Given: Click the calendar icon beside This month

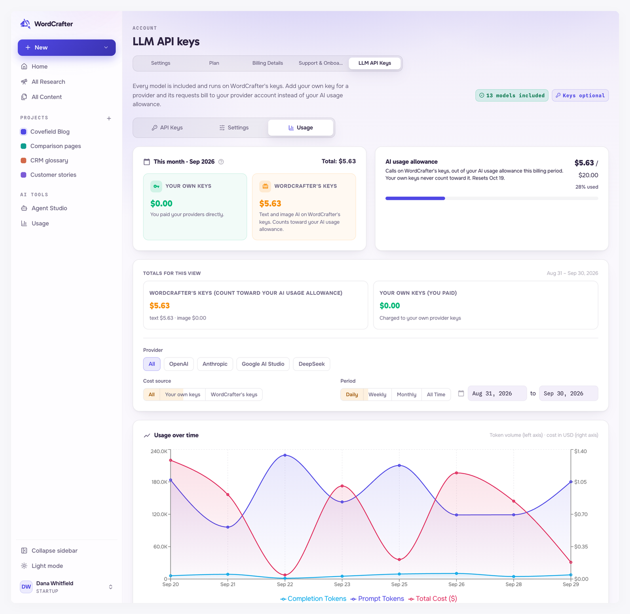Looking at the screenshot, I should click(147, 162).
